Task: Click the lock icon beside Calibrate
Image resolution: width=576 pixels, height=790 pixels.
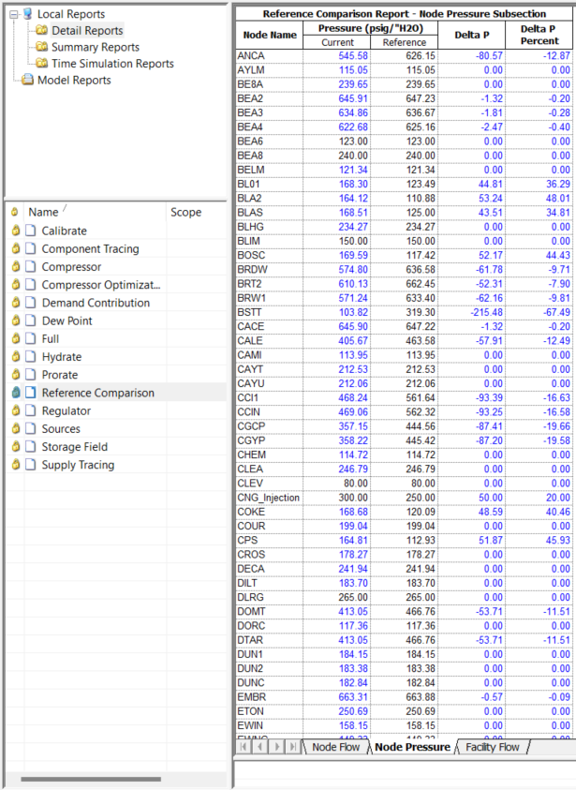Action: point(16,231)
